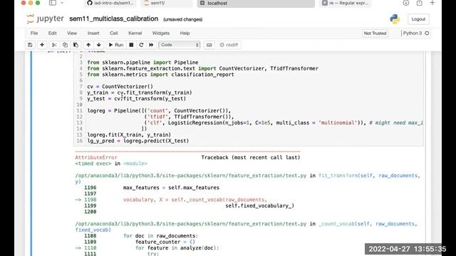Screen dimensions: 456x256
Task: Click 'from sklearn.metrics import classification_report' line
Action: 160,75
